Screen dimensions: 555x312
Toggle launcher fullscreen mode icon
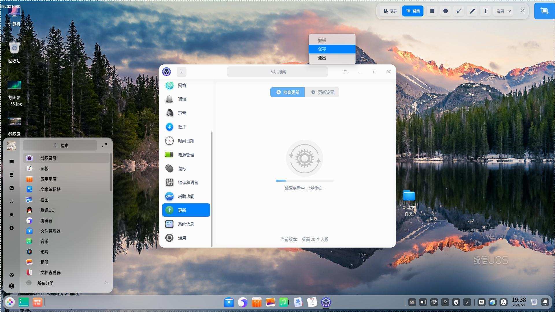[x=104, y=145]
